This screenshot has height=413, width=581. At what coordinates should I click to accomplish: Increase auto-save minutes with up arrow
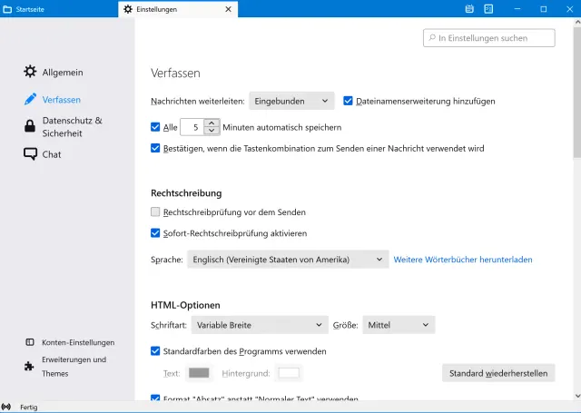[212, 123]
